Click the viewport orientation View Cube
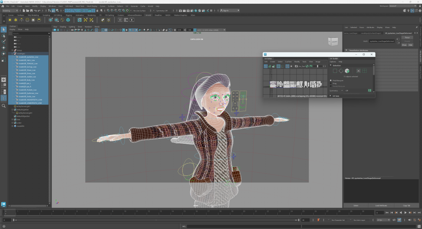422x229 pixels. 334,41
